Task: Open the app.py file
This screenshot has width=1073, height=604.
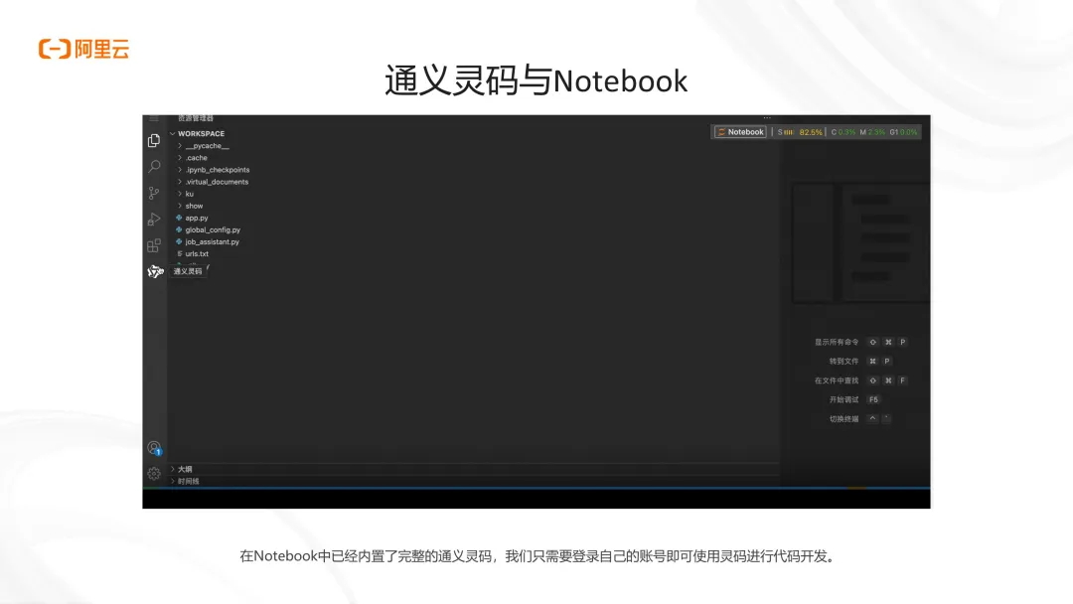Action: 197,218
